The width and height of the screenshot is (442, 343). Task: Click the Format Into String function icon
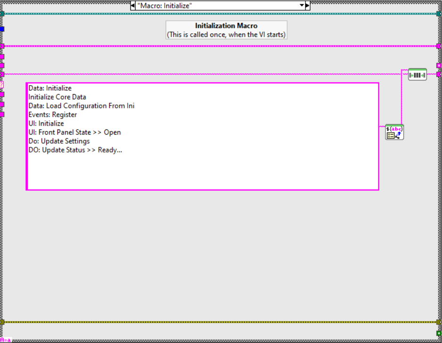(x=394, y=132)
